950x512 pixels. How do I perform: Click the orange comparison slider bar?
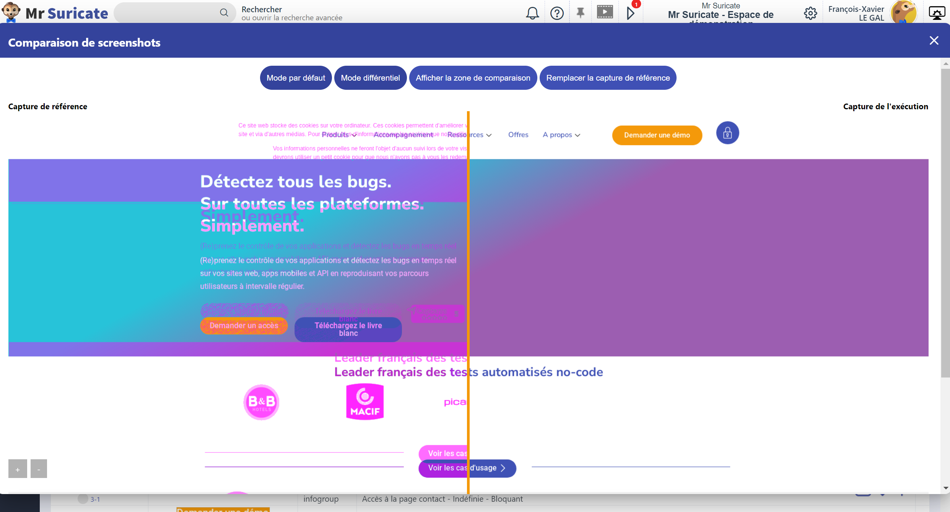click(x=468, y=302)
